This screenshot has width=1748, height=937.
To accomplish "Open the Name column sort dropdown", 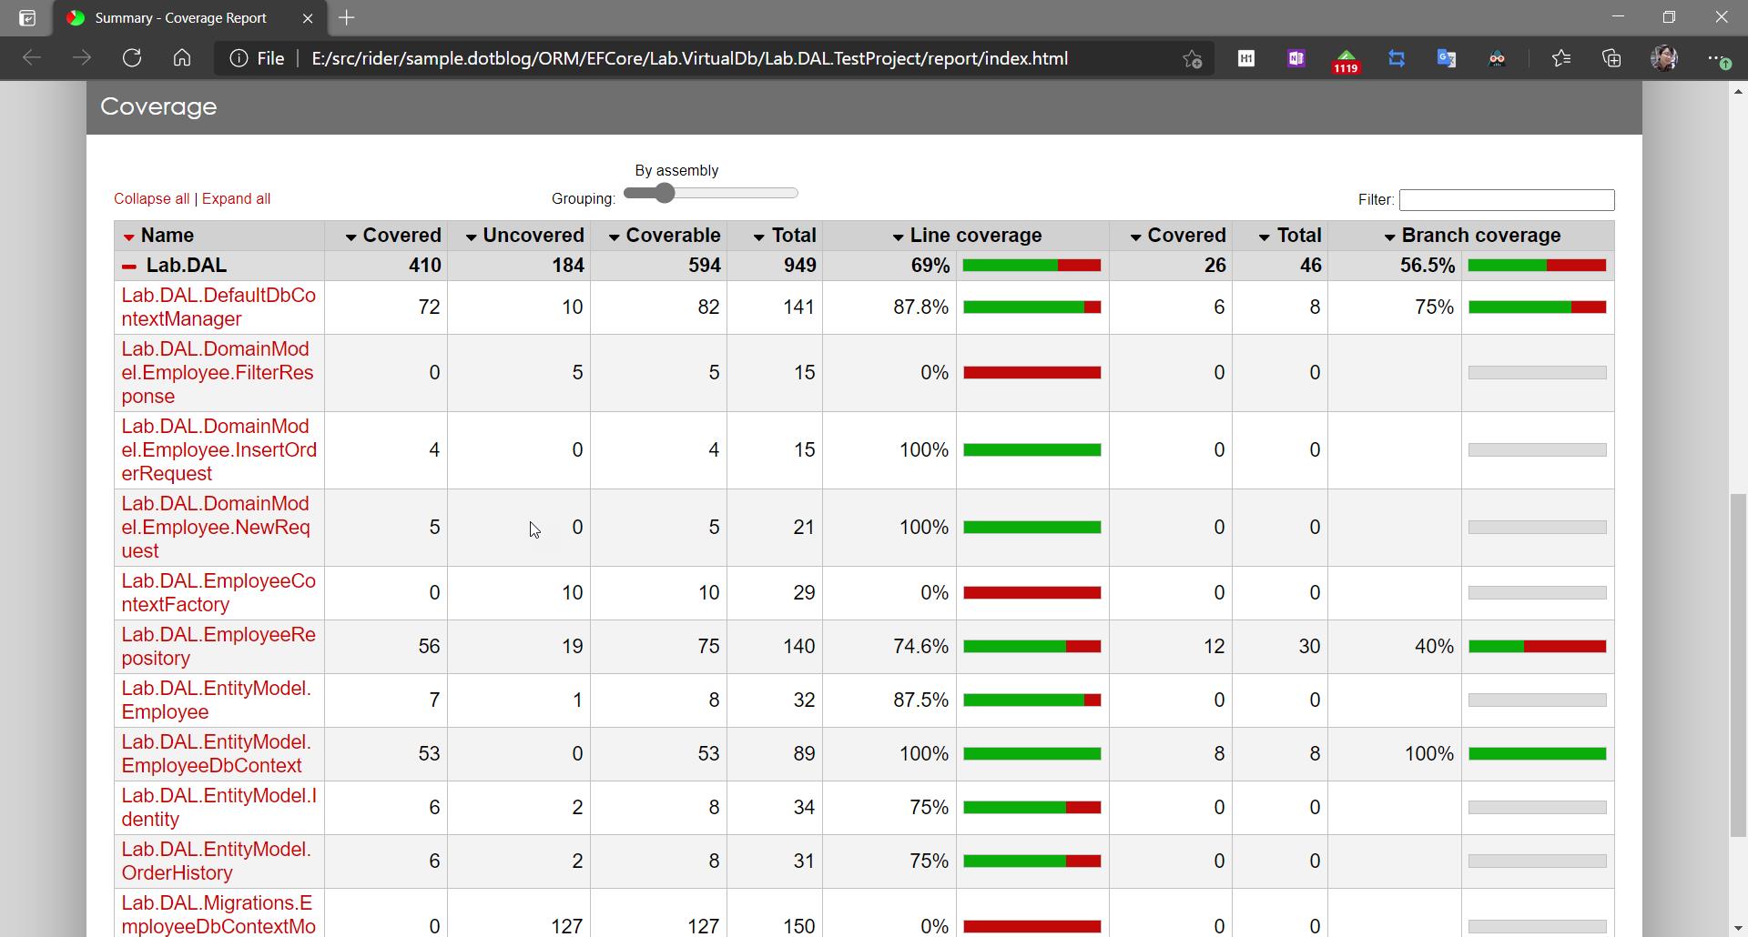I will [127, 236].
